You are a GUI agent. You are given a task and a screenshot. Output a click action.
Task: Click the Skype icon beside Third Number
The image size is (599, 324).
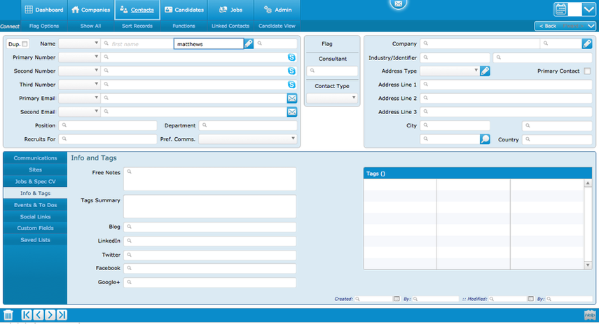[x=291, y=85]
